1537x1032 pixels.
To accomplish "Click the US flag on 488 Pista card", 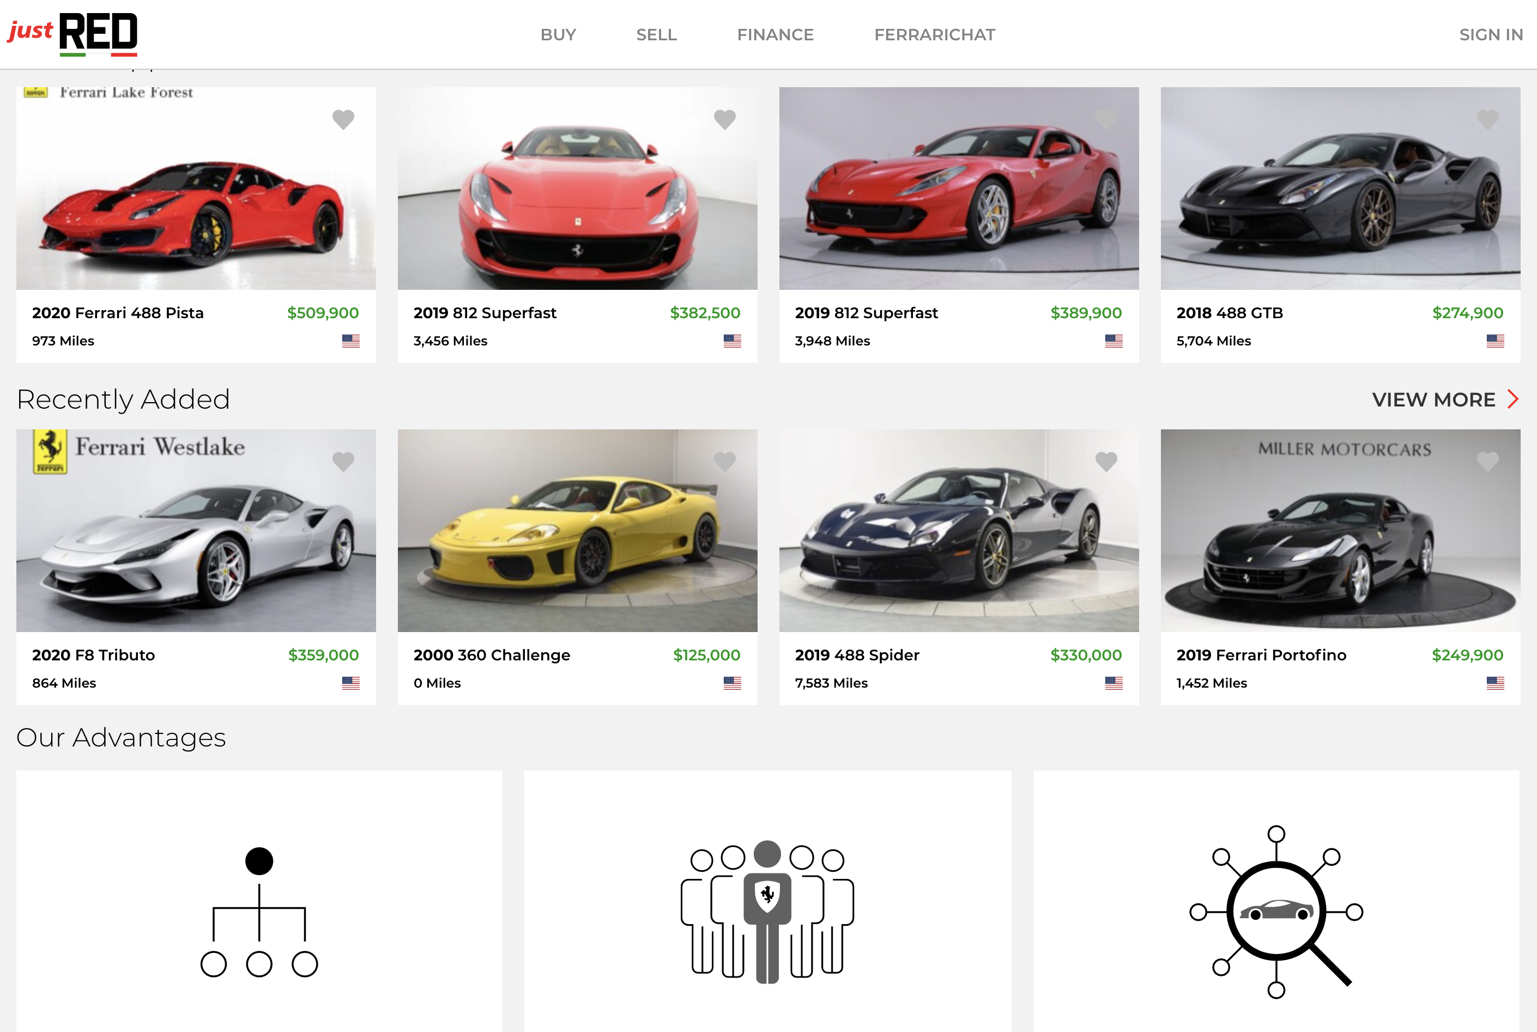I will (351, 340).
